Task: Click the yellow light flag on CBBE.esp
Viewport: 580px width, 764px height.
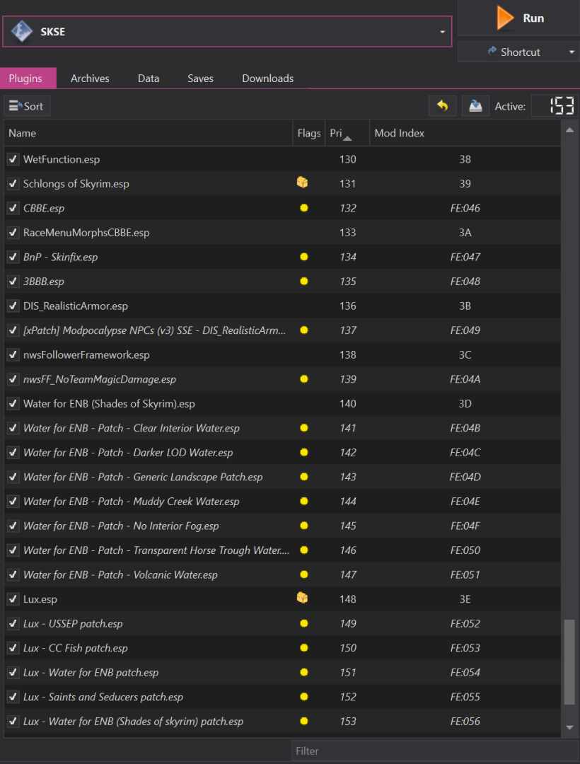Action: coord(304,208)
